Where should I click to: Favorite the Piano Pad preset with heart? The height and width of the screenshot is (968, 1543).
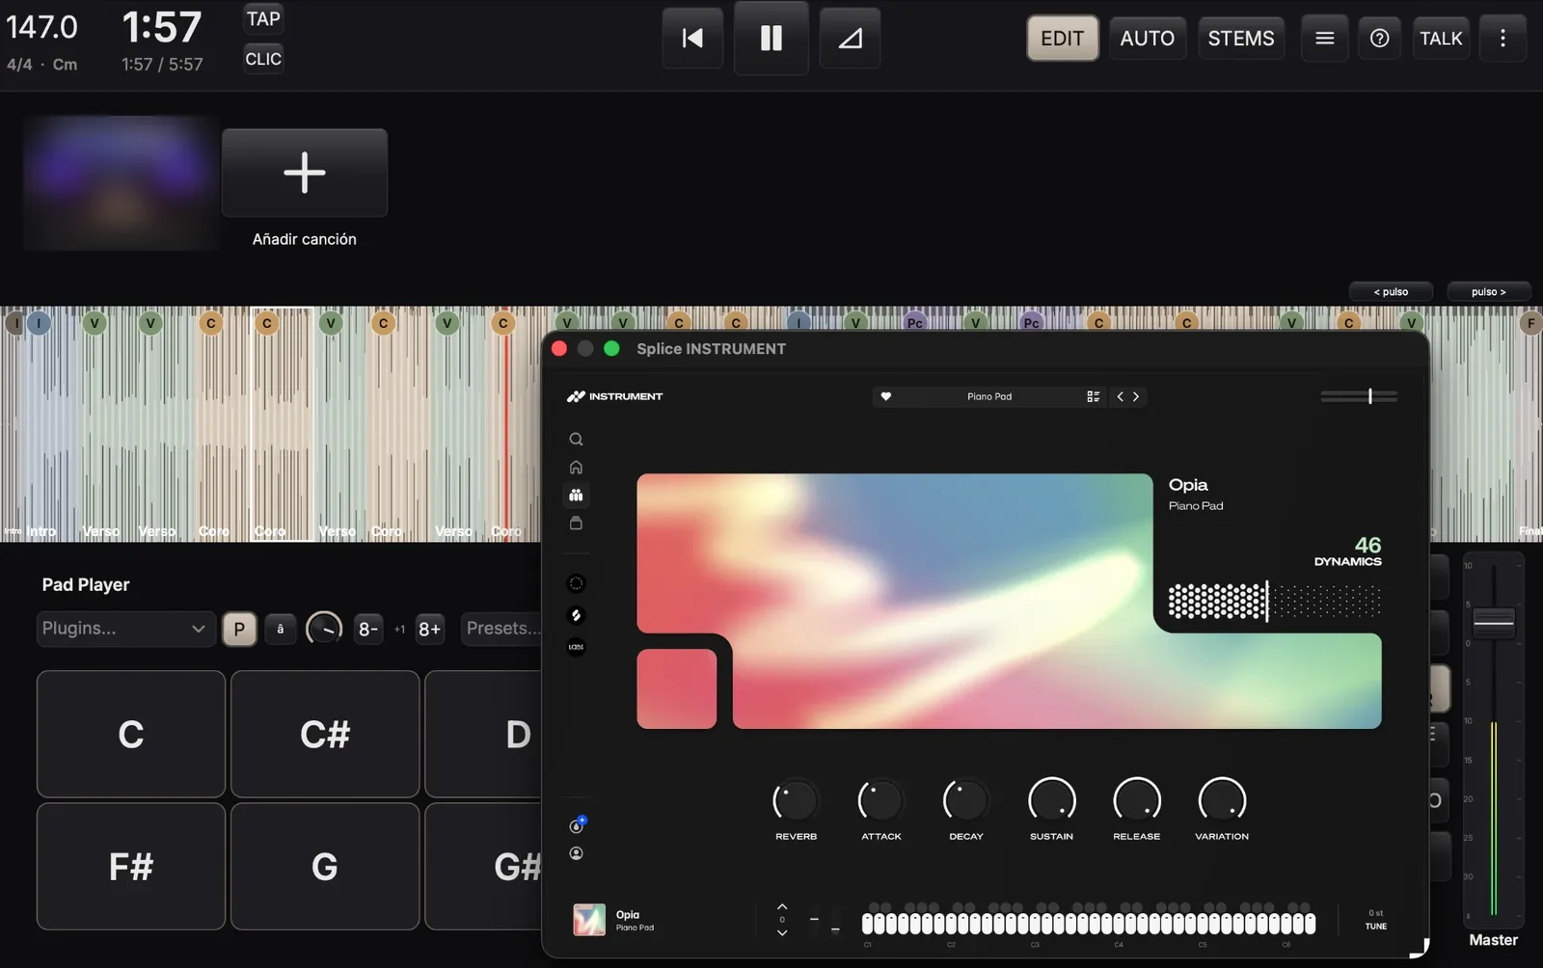coord(885,396)
